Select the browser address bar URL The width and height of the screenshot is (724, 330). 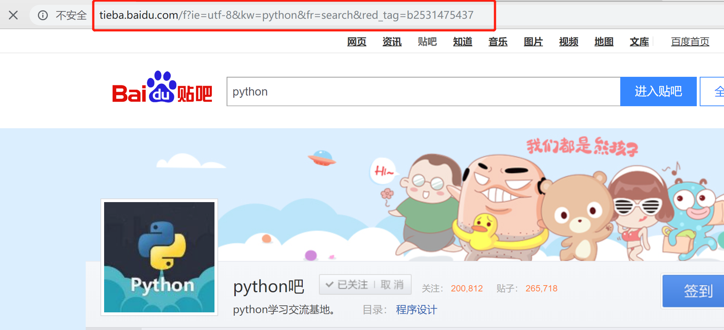coord(286,15)
